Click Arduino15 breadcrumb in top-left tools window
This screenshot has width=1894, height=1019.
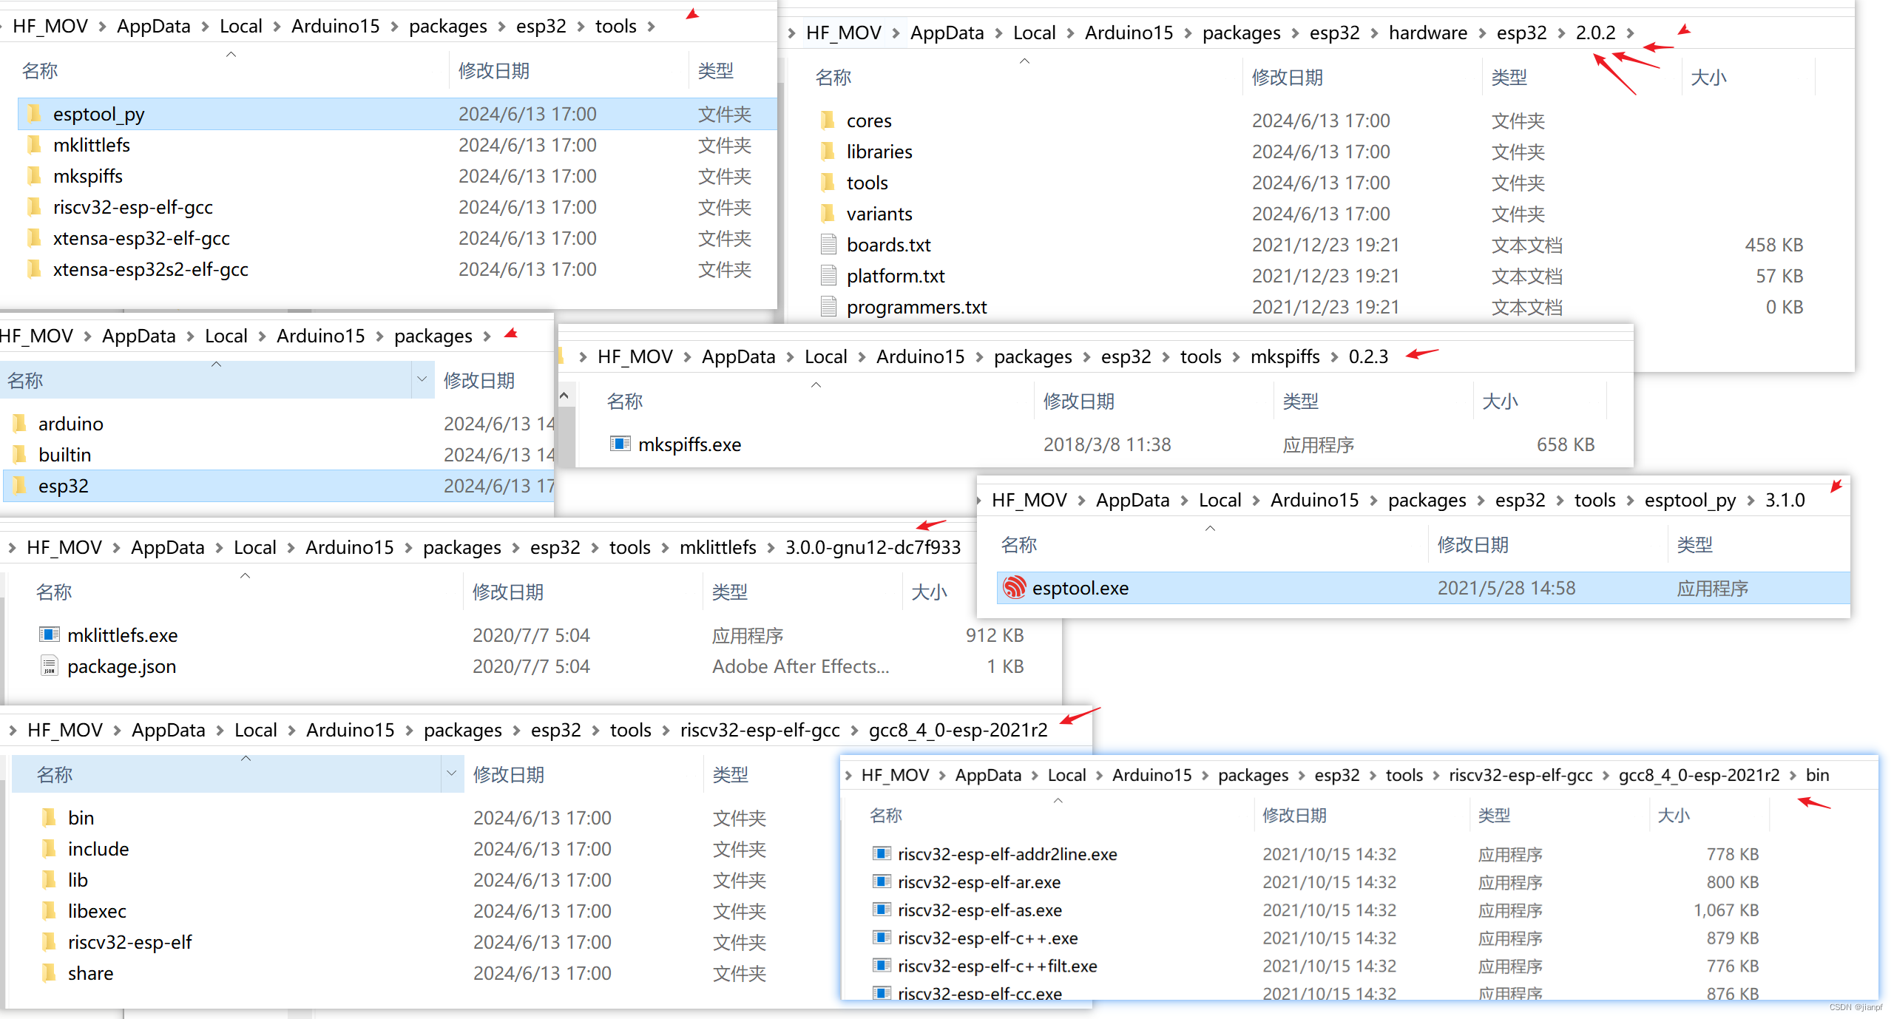335,27
